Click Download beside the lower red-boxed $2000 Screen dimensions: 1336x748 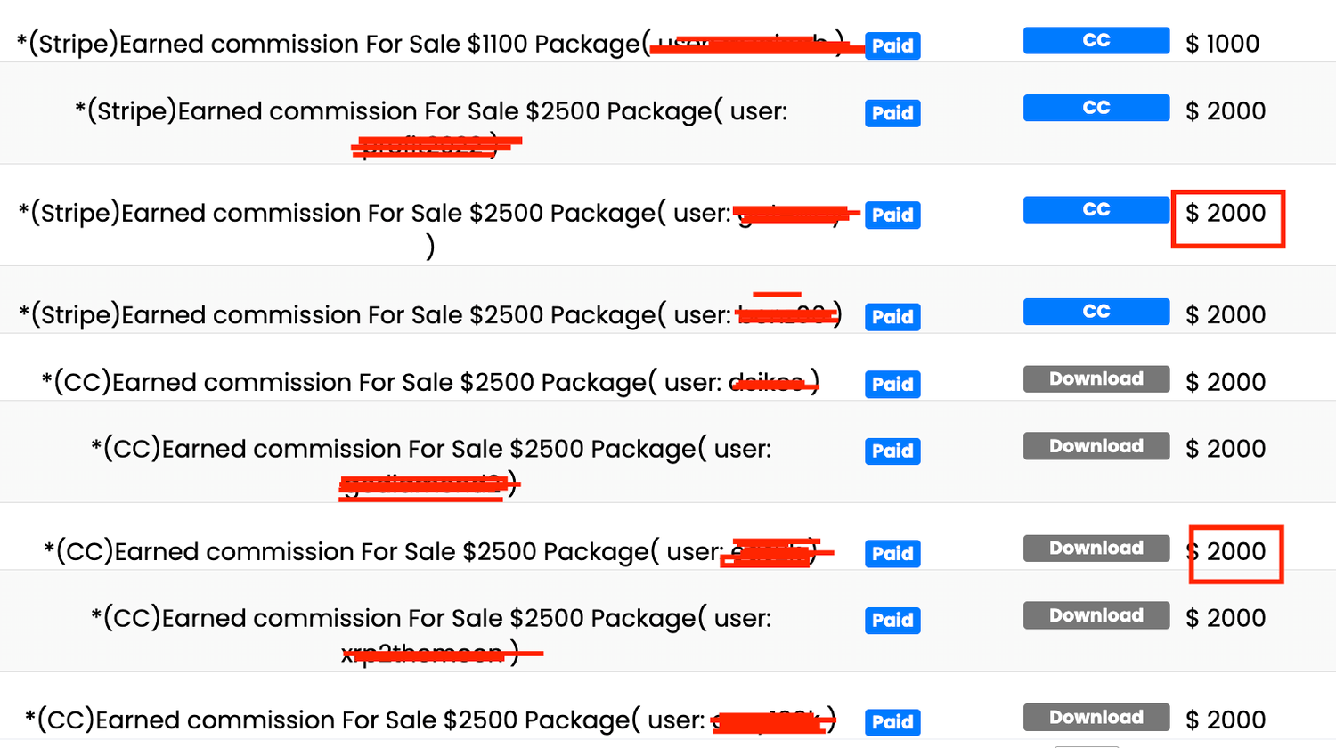coord(1096,548)
